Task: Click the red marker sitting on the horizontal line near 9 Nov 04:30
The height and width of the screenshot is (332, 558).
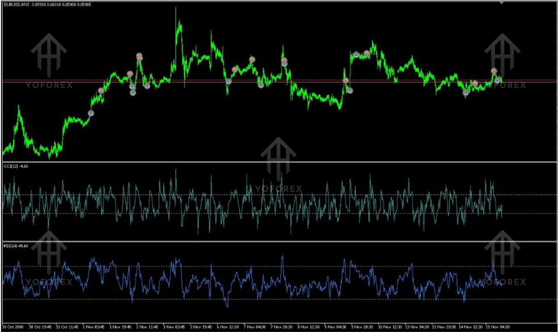Action: (x=346, y=81)
